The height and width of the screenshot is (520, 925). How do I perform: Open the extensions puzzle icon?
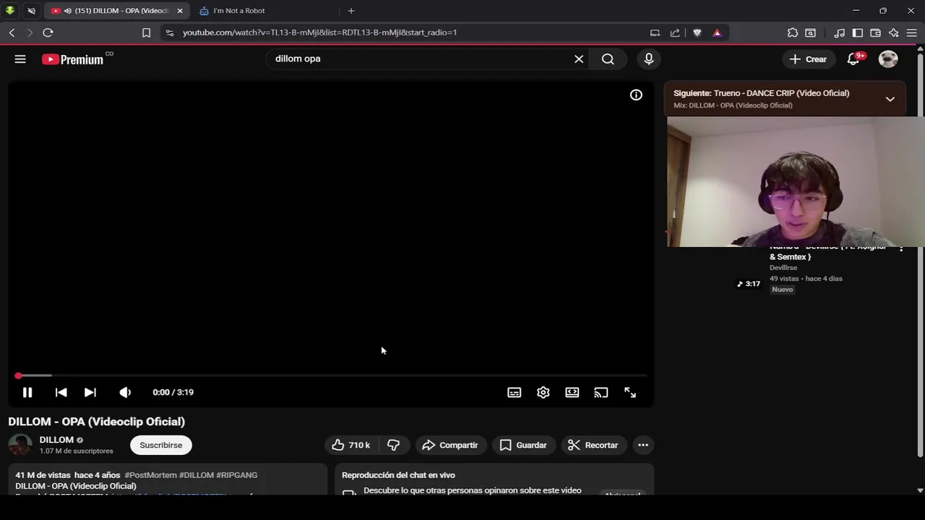(x=793, y=32)
